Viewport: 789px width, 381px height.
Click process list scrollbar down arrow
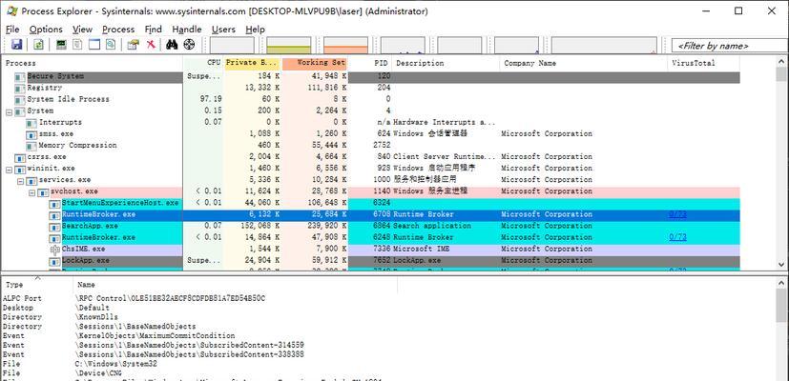781,264
